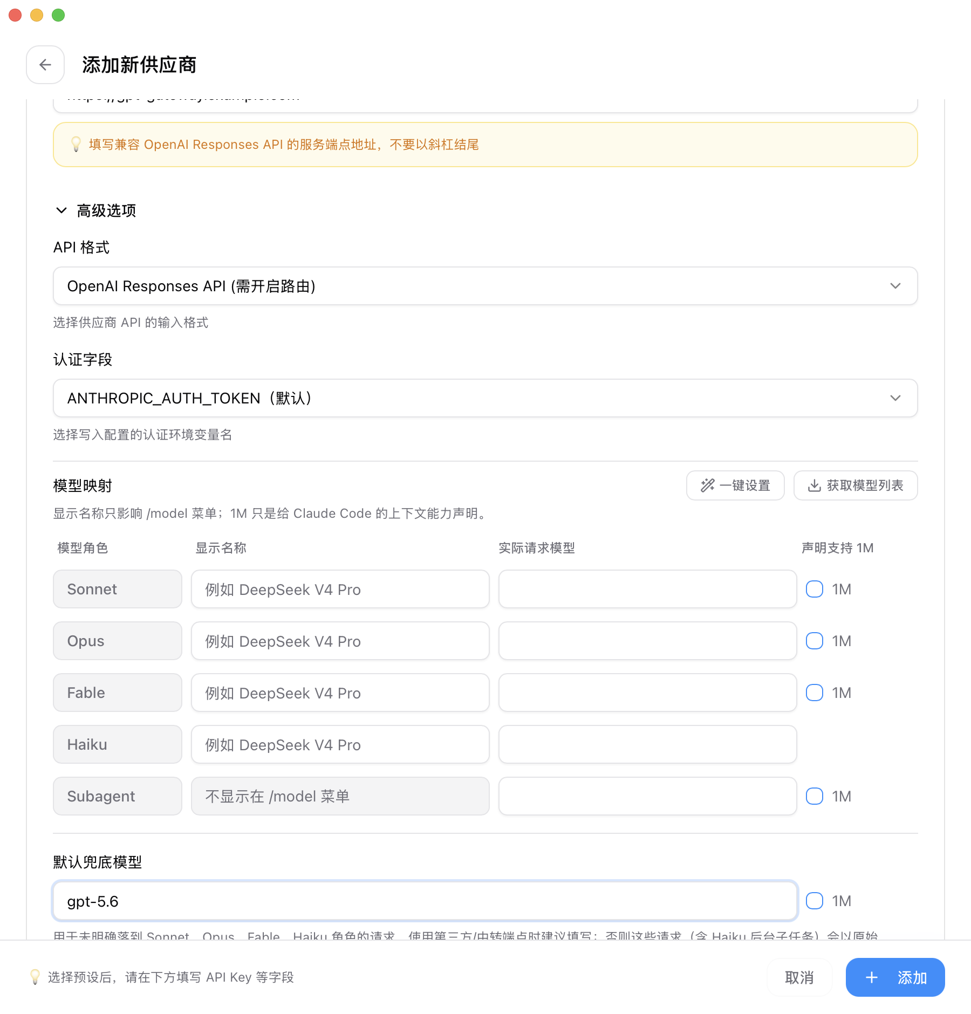The width and height of the screenshot is (971, 1014).
Task: Focus the Opus actual request model field
Action: pyautogui.click(x=648, y=641)
